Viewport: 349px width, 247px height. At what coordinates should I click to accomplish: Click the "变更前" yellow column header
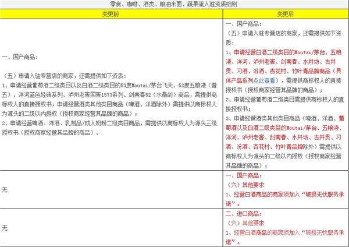pyautogui.click(x=111, y=13)
